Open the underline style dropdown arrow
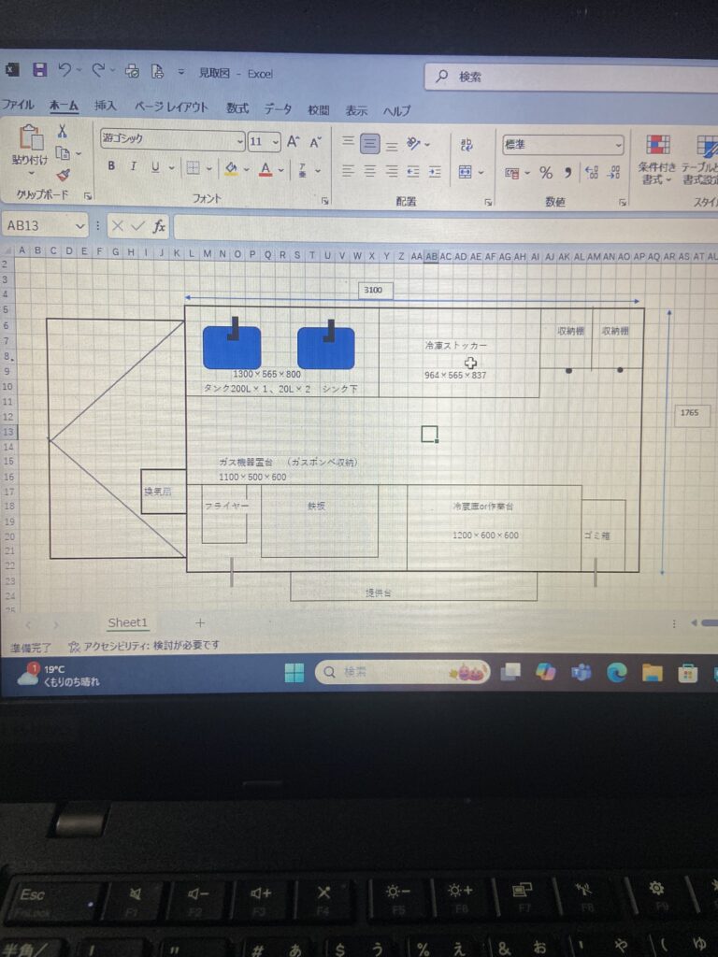 point(171,168)
